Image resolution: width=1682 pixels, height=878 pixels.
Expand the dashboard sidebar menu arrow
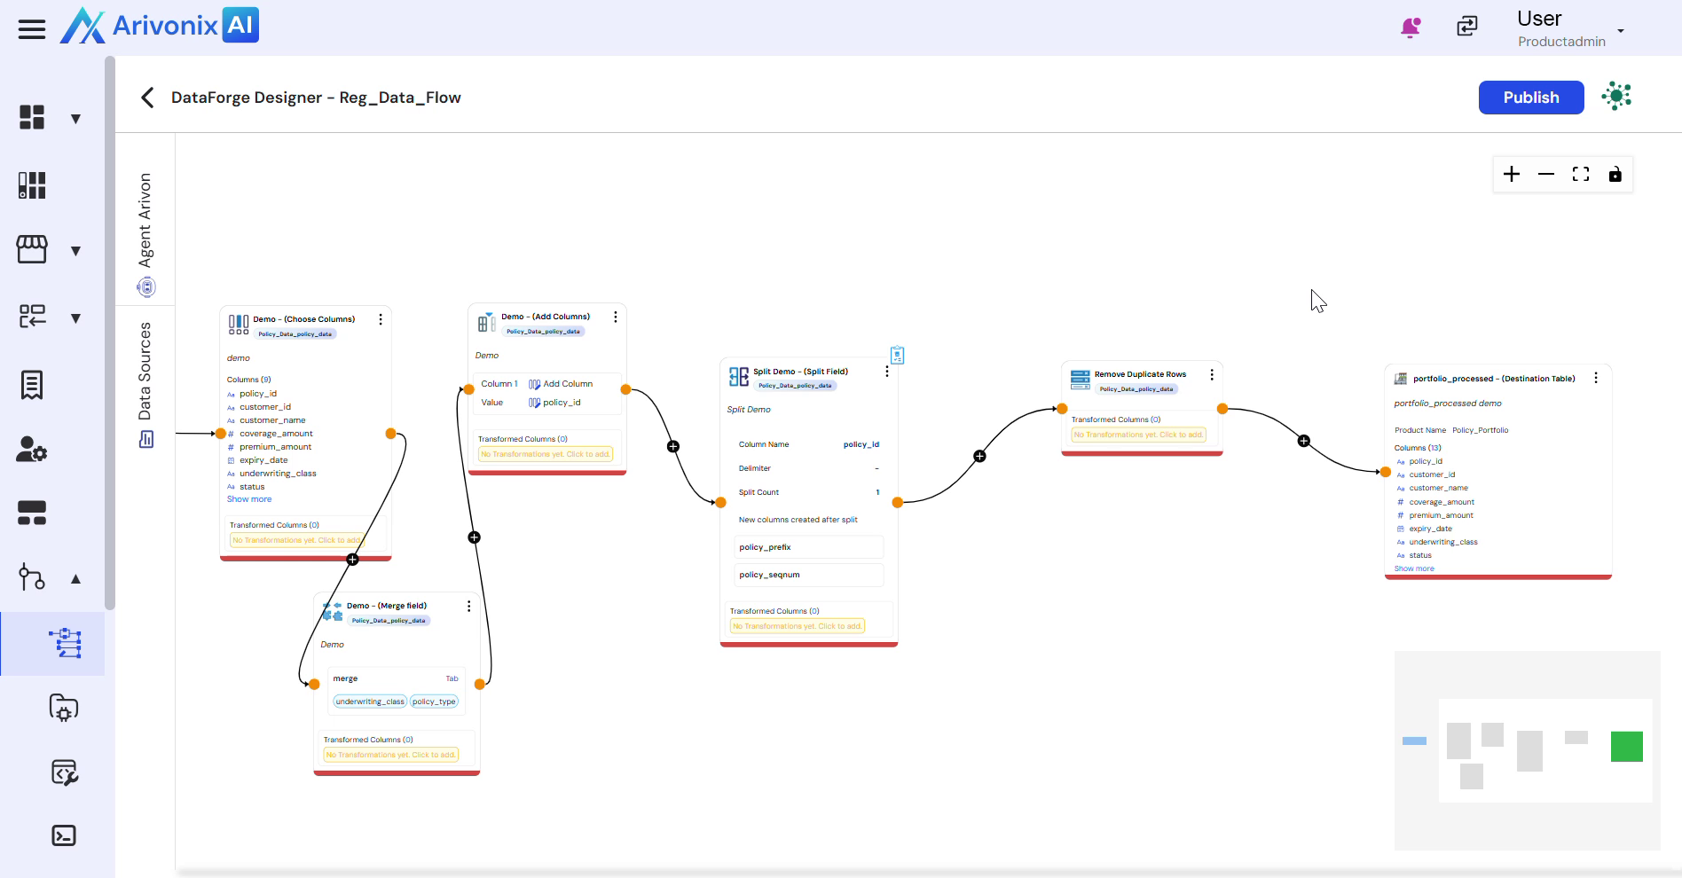pos(76,119)
